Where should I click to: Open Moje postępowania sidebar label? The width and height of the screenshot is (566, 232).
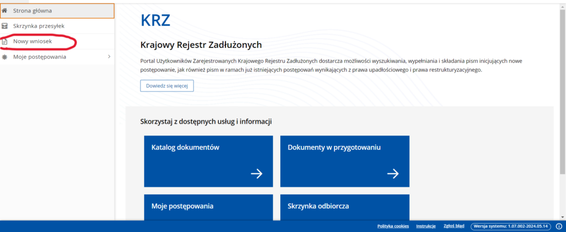(40, 57)
